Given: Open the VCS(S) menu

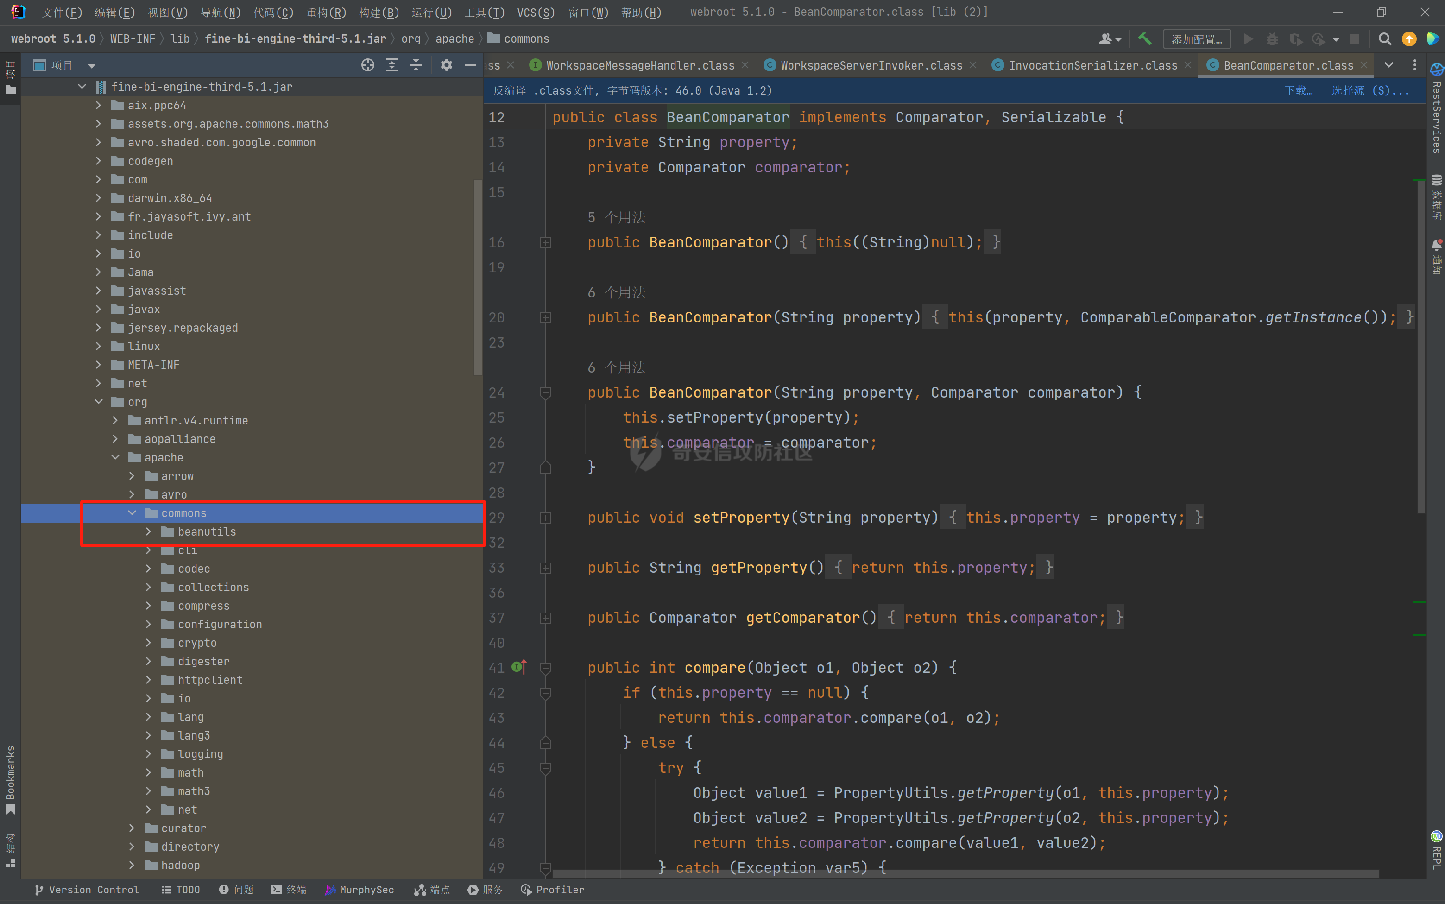Looking at the screenshot, I should click(535, 12).
